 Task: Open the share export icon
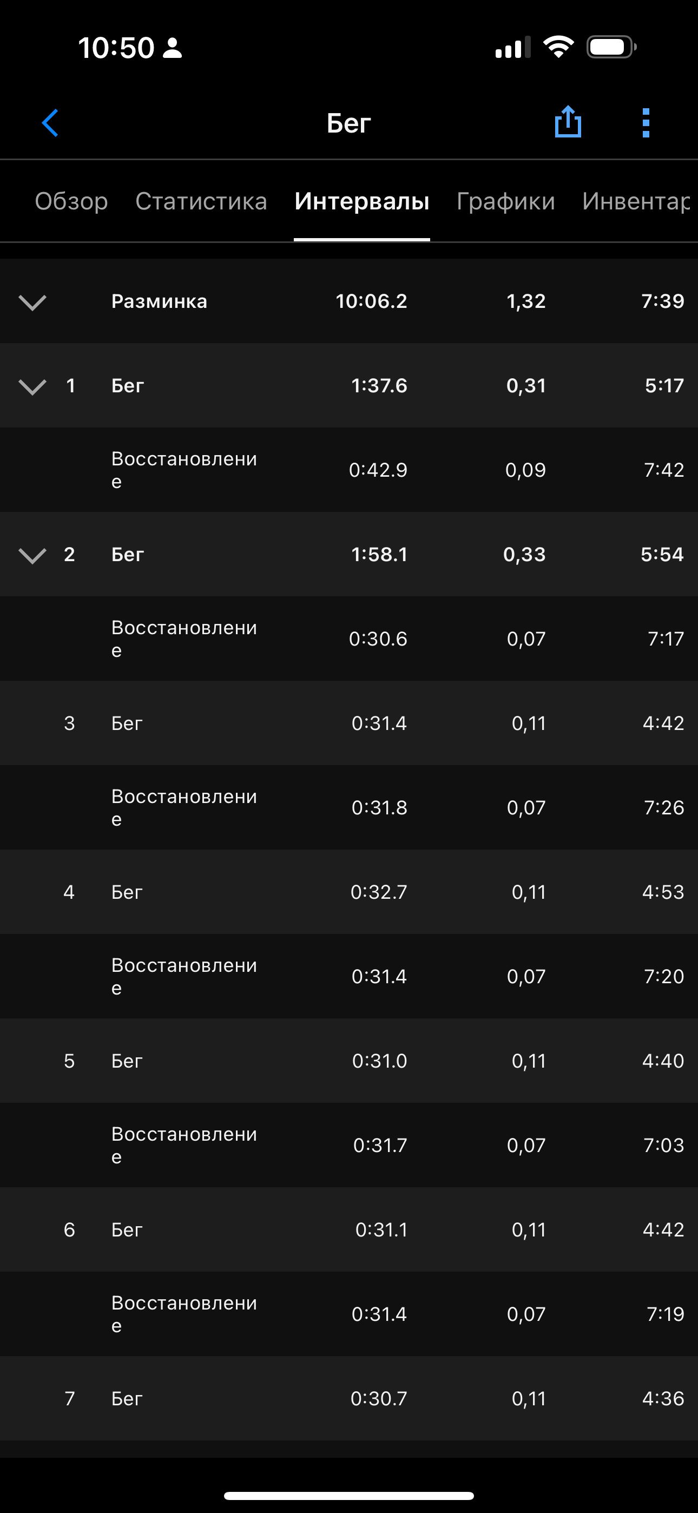(568, 122)
